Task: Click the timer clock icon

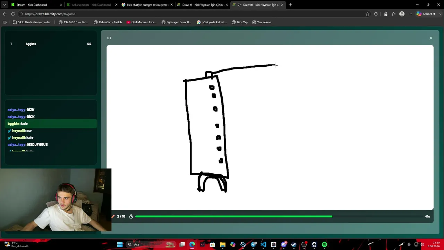Action: (x=131, y=216)
